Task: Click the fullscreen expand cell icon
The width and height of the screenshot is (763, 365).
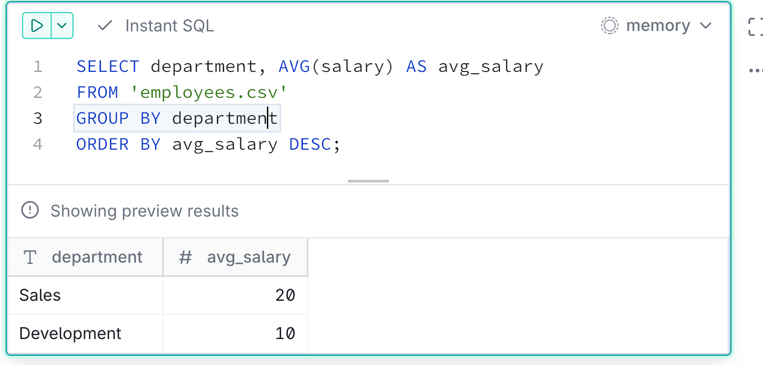Action: [x=755, y=26]
